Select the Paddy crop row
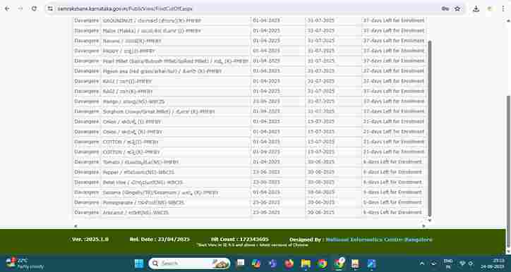 pyautogui.click(x=250, y=51)
